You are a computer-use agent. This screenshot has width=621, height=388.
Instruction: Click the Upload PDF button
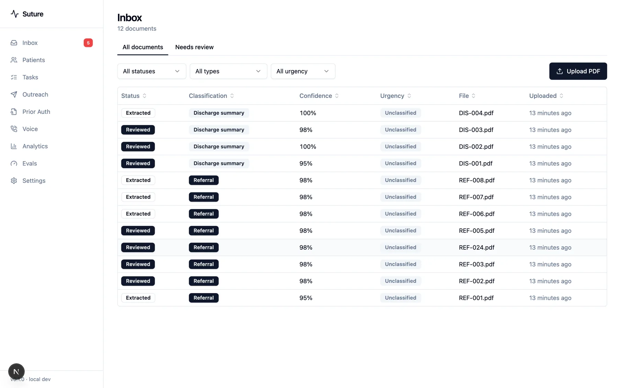(x=578, y=71)
